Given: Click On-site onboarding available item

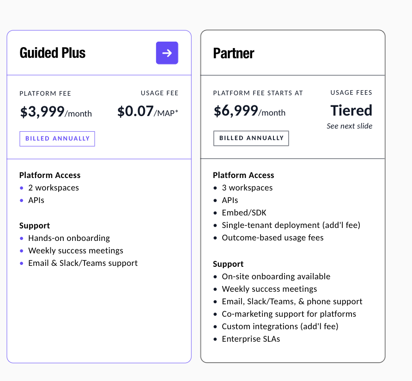Looking at the screenshot, I should [x=276, y=277].
